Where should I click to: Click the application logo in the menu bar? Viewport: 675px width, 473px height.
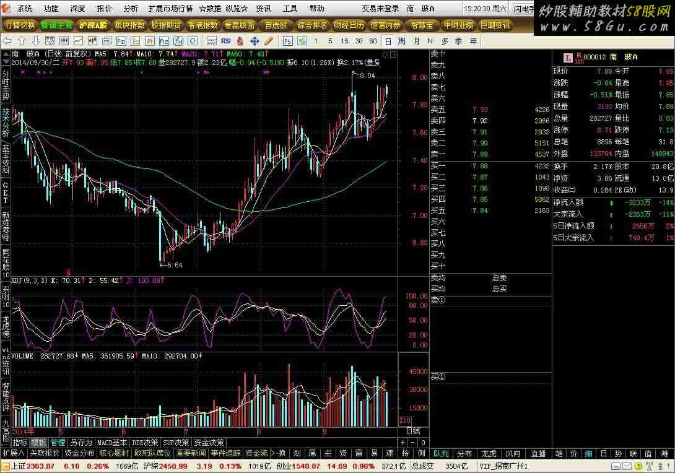[6, 8]
